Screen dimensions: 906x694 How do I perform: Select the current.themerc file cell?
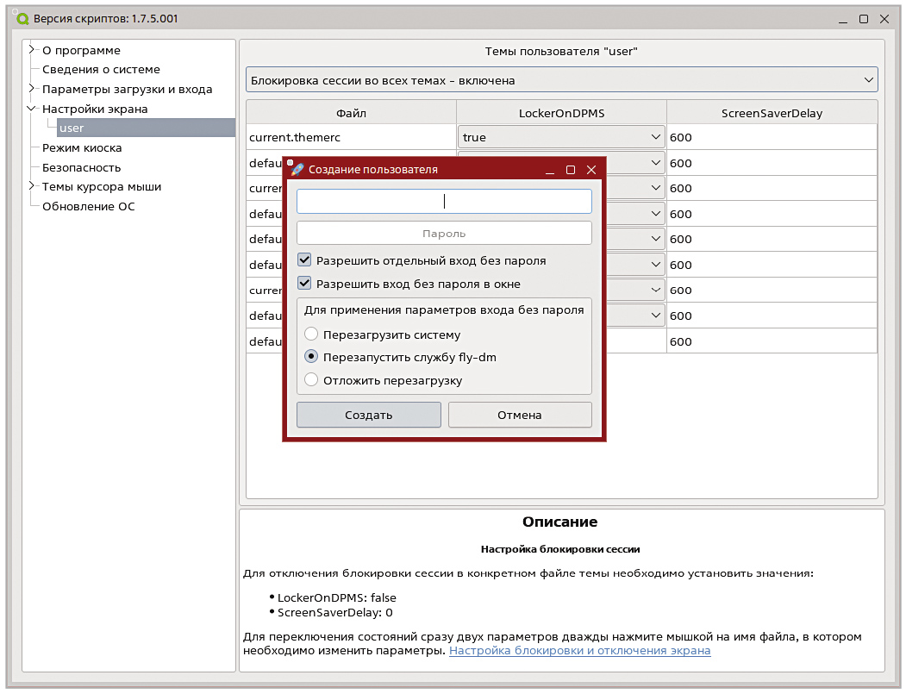[352, 138]
